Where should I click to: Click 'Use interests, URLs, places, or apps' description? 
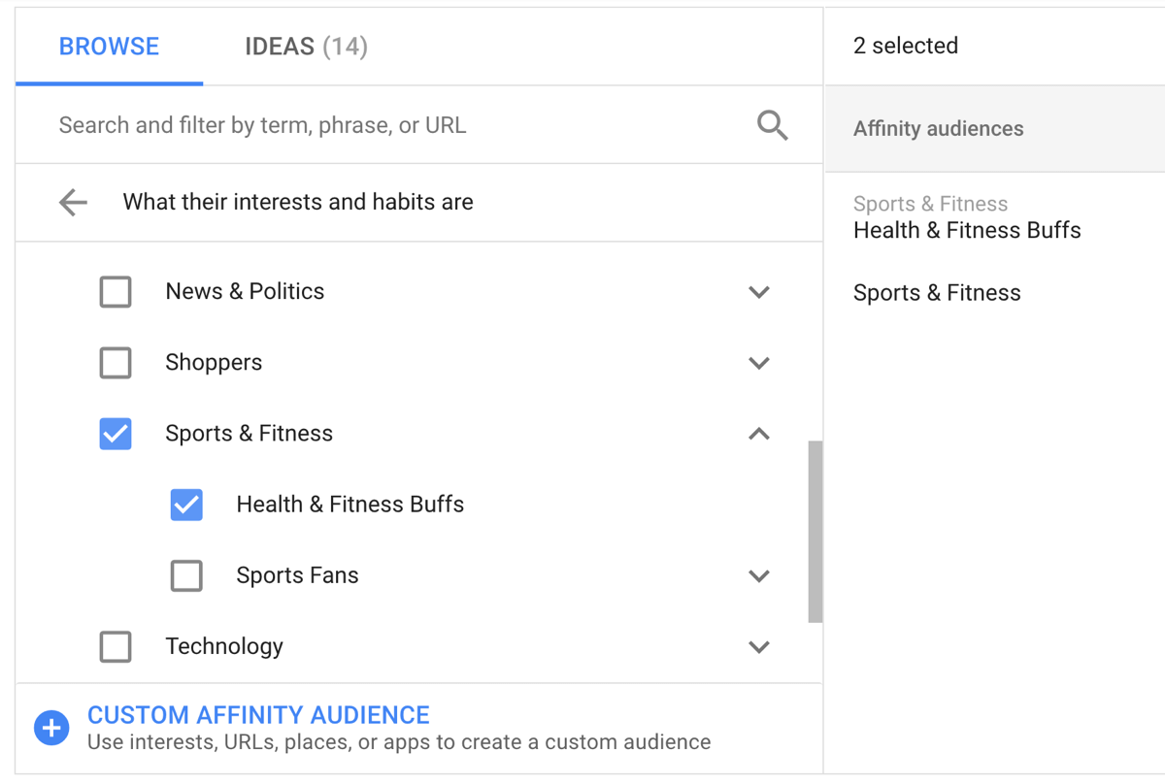coord(399,742)
